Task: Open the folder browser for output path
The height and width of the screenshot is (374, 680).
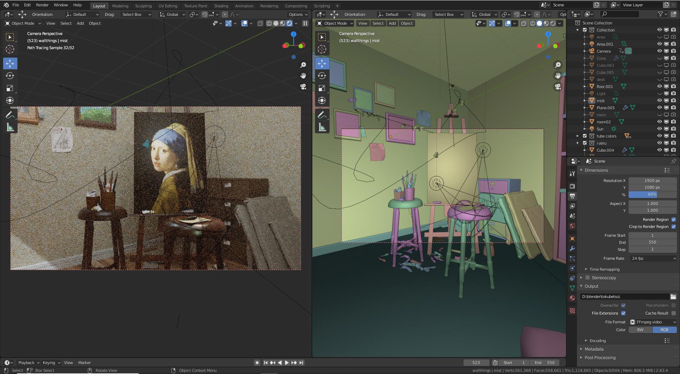Action: tap(673, 297)
